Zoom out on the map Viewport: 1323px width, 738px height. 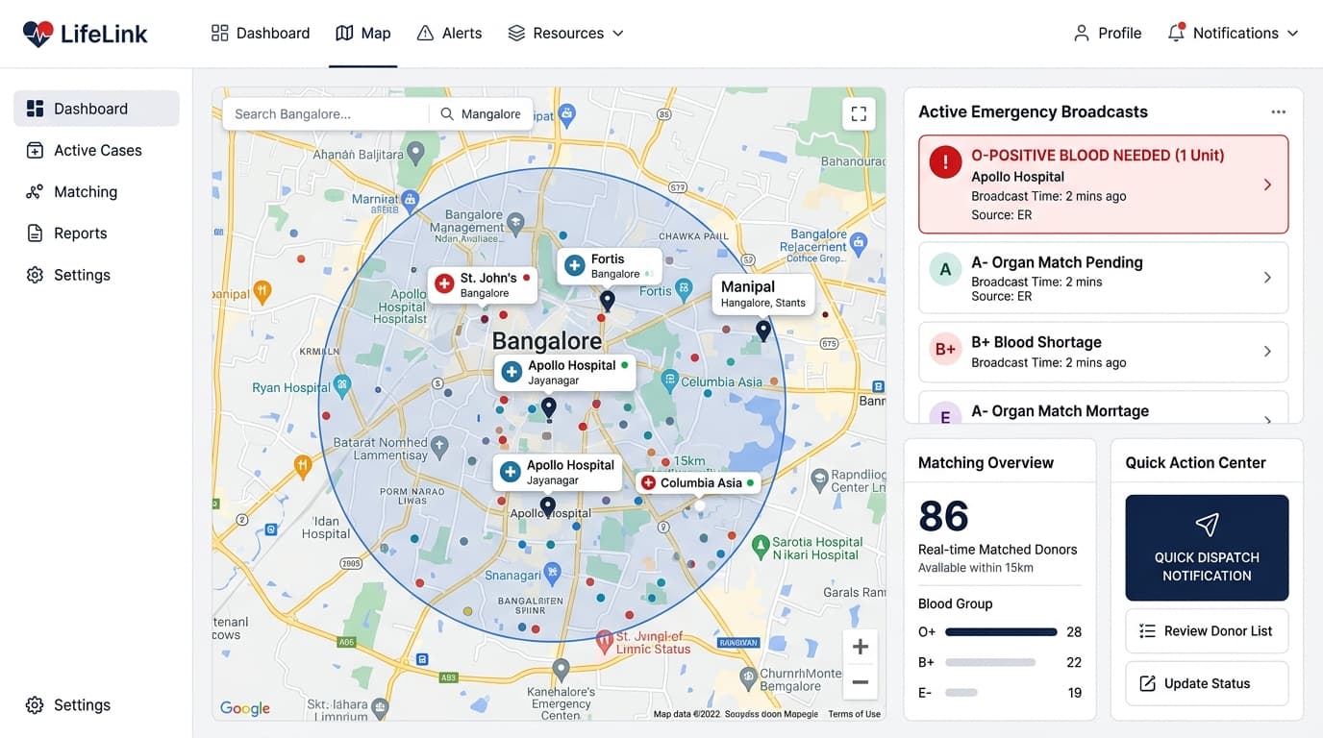click(x=860, y=682)
